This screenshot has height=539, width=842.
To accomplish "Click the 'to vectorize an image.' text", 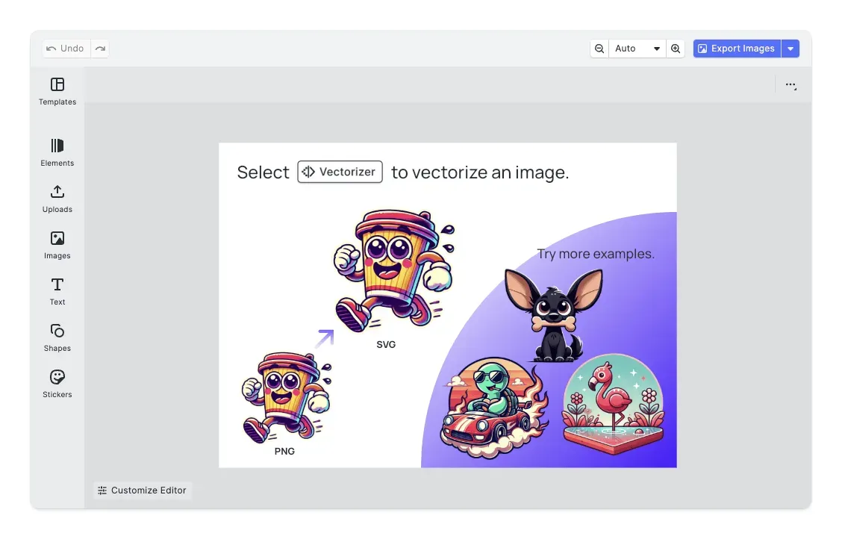I will click(480, 172).
